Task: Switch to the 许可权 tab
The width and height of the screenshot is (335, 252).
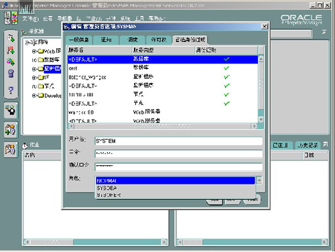Action: click(x=159, y=40)
